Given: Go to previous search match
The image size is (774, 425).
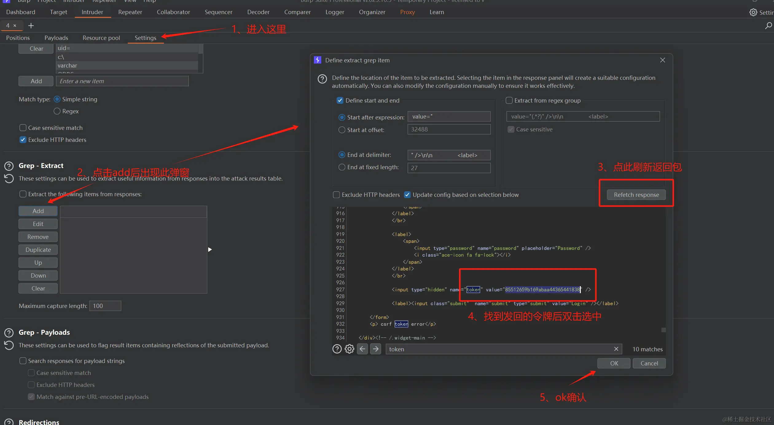Looking at the screenshot, I should [x=362, y=349].
